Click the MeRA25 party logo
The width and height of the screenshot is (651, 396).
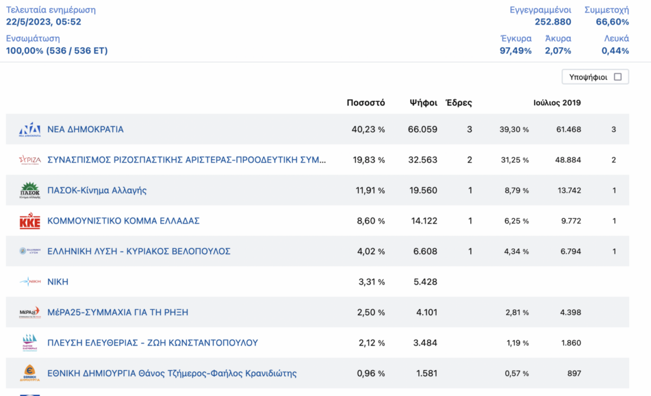(x=30, y=312)
